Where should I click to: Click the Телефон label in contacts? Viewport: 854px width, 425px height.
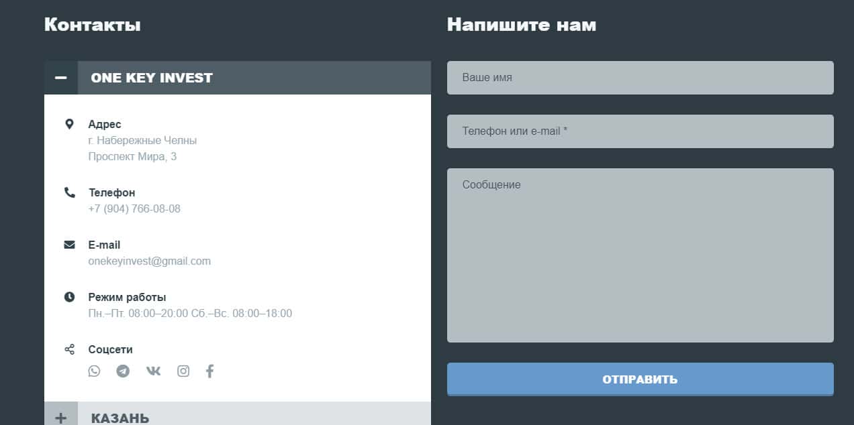pos(111,192)
